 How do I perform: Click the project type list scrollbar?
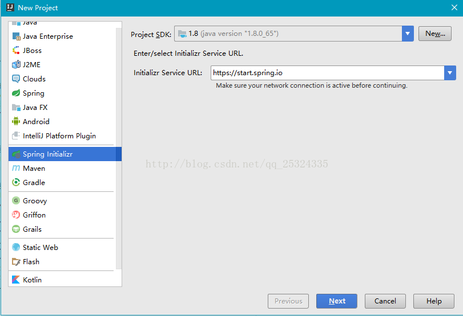(x=119, y=149)
